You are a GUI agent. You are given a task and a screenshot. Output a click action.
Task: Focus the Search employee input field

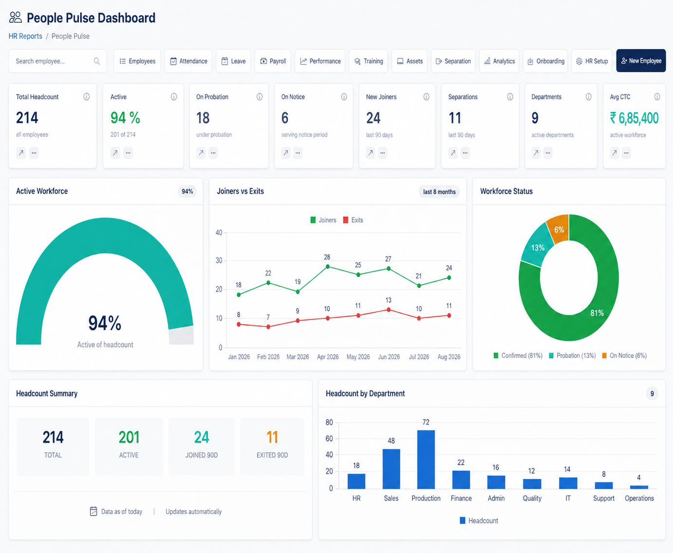click(57, 61)
